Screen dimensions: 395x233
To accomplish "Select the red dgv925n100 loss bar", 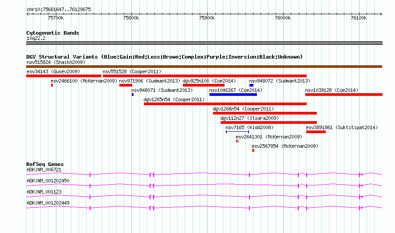I will 204,85.
